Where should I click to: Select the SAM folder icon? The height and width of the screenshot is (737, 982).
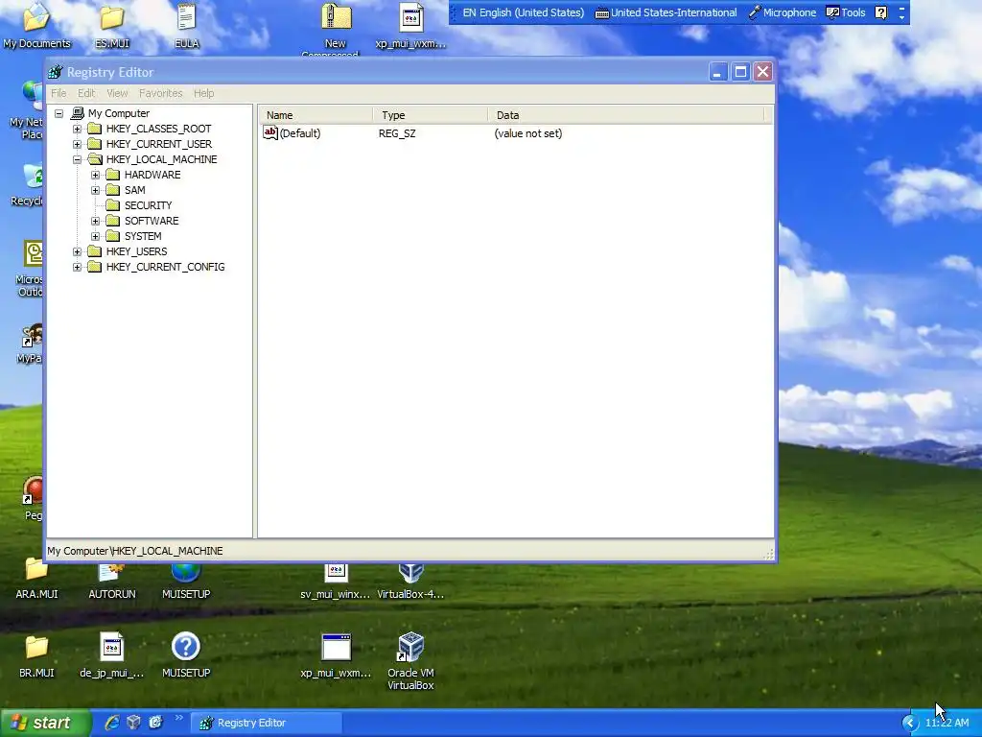(x=113, y=190)
